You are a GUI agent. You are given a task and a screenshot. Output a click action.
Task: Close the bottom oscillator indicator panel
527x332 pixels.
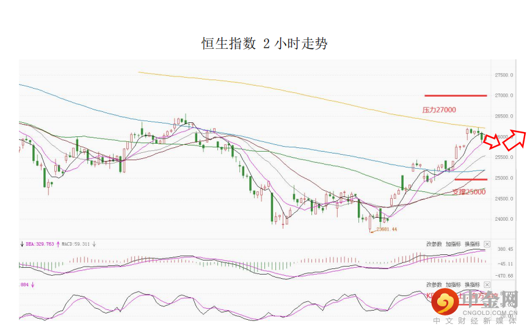[x=487, y=285]
